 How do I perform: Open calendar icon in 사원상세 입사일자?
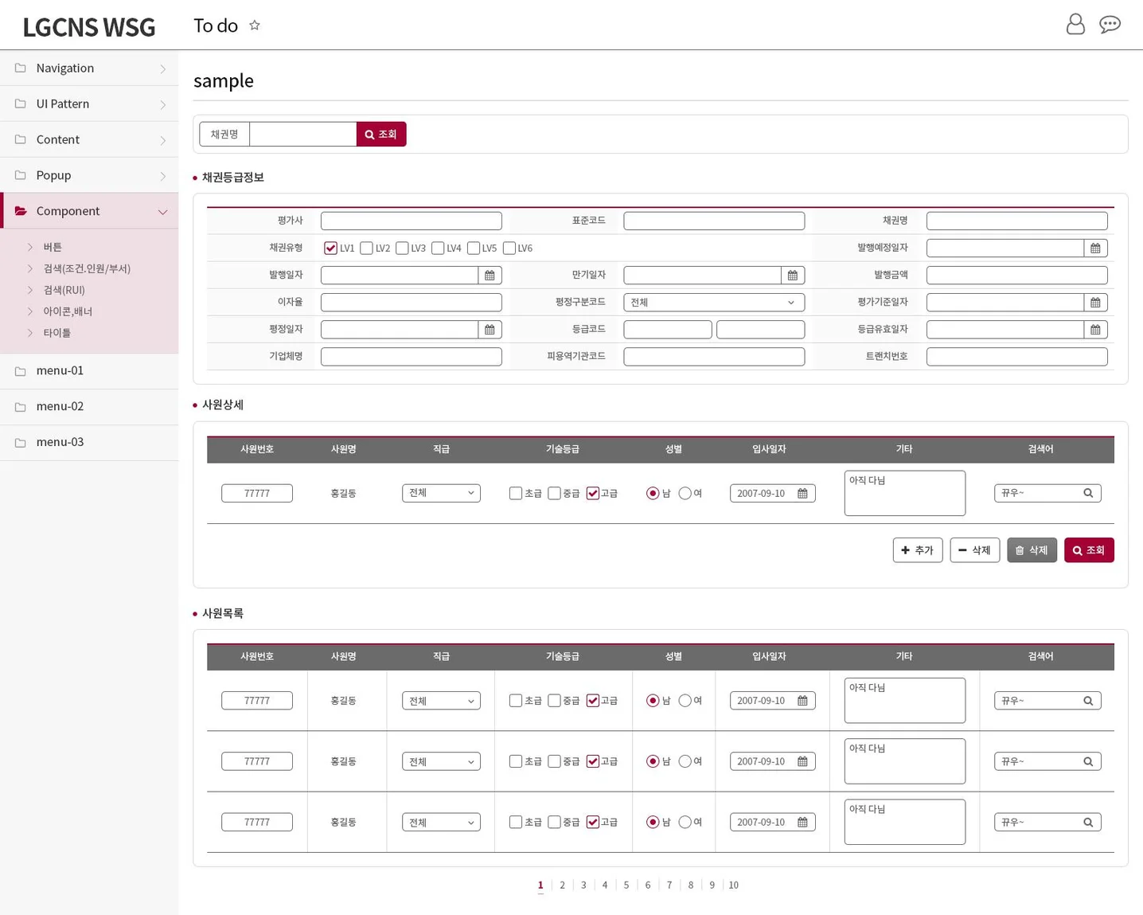click(x=802, y=494)
